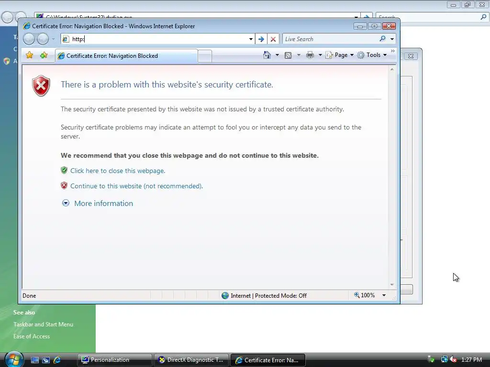Open the zoom level dropdown arrow
Viewport: 490px width, 367px height.
tap(384, 295)
